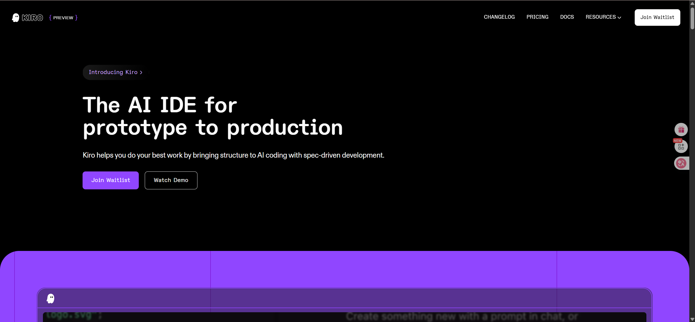Image resolution: width=695 pixels, height=322 pixels.
Task: Click the white Join Waitlist header button
Action: (657, 17)
